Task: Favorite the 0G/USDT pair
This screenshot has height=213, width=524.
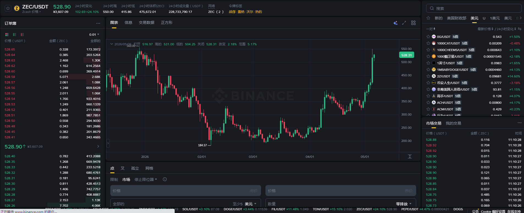Action: point(428,37)
